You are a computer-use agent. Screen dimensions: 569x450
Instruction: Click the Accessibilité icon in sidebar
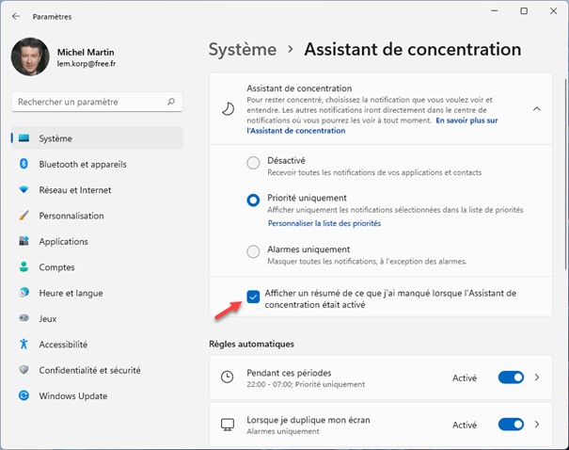[24, 345]
